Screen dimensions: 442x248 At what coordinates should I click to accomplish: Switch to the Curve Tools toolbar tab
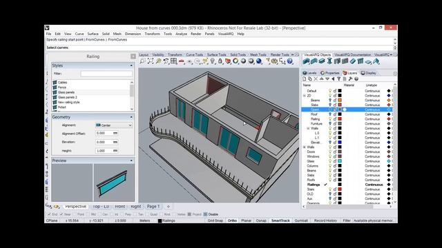[194, 54]
